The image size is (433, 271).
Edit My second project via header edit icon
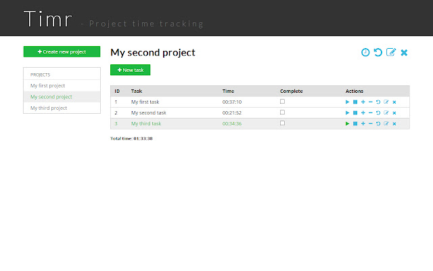click(x=390, y=52)
